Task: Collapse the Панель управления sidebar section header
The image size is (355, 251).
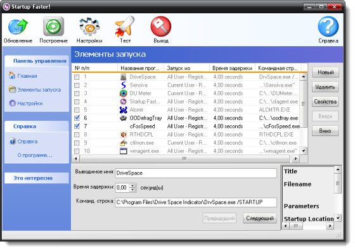Action: pyautogui.click(x=37, y=61)
